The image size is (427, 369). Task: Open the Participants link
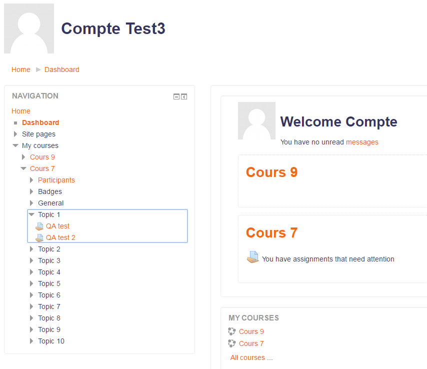pos(56,180)
